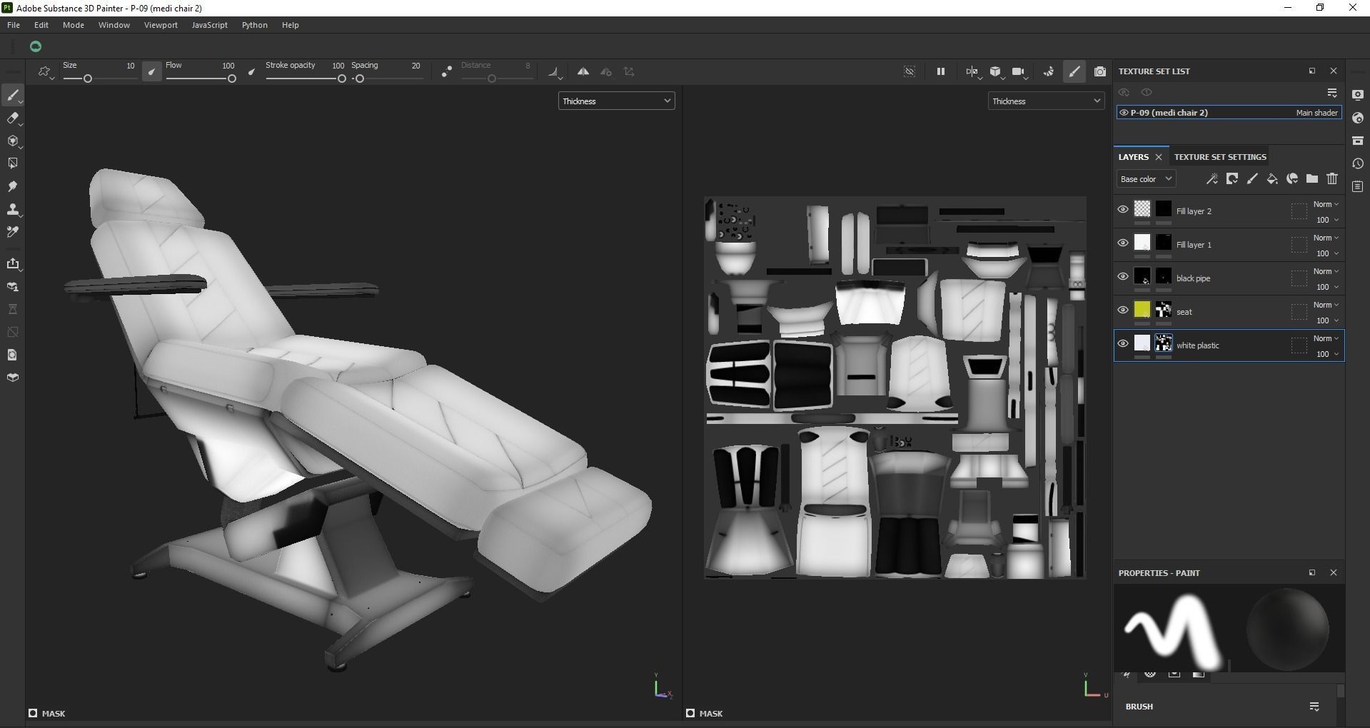Open the Viewport menu
Viewport: 1370px width, 728px height.
pos(161,25)
